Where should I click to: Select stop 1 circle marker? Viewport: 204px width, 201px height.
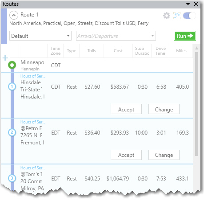[x=12, y=86]
